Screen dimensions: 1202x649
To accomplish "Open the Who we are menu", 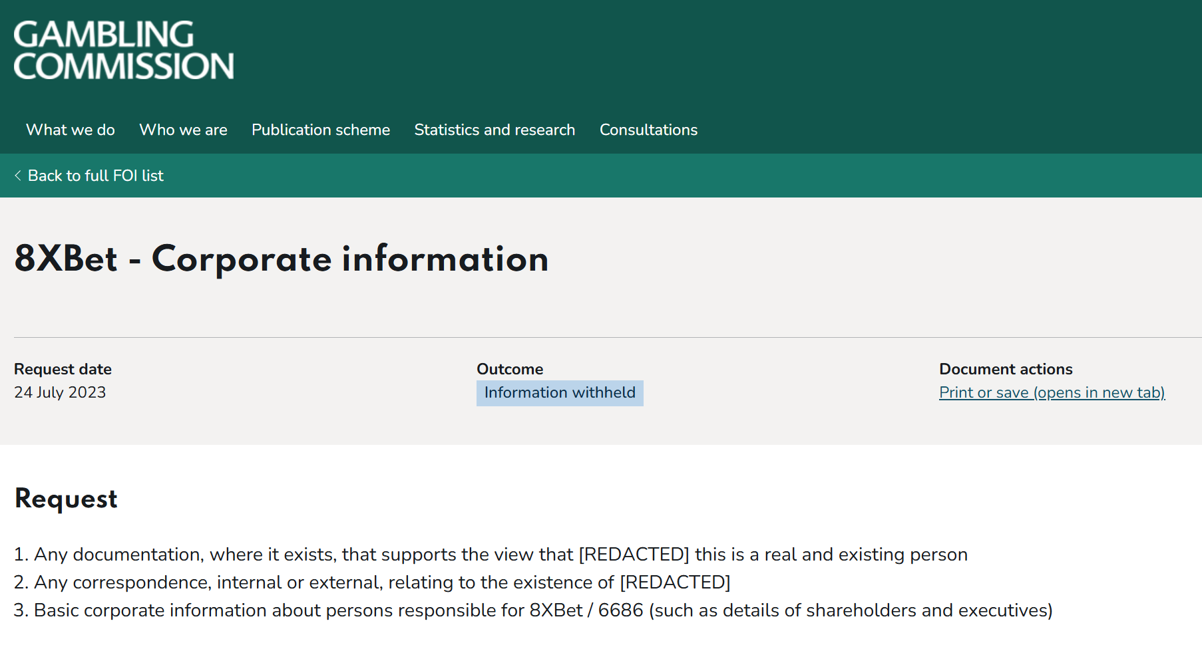I will pyautogui.click(x=183, y=130).
